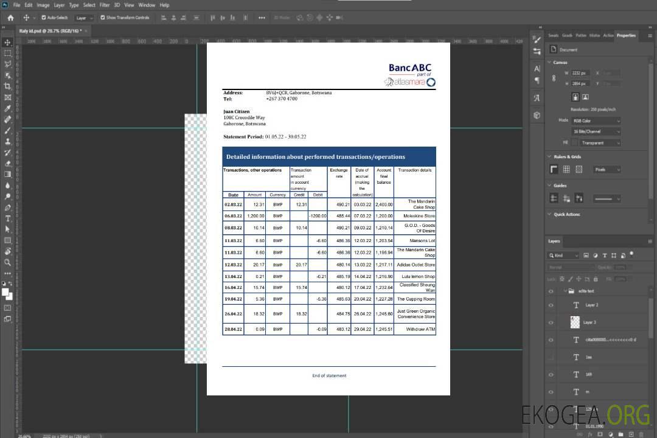This screenshot has height=438, width=657.
Task: Hide Layer 2 using its eye icon
Action: pos(551,305)
